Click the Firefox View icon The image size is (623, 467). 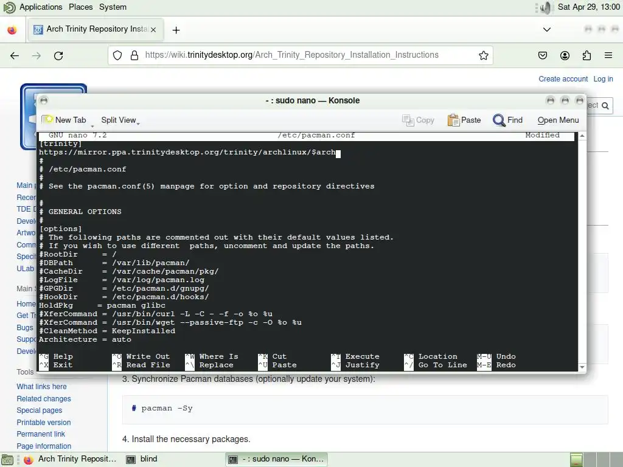coord(12,30)
